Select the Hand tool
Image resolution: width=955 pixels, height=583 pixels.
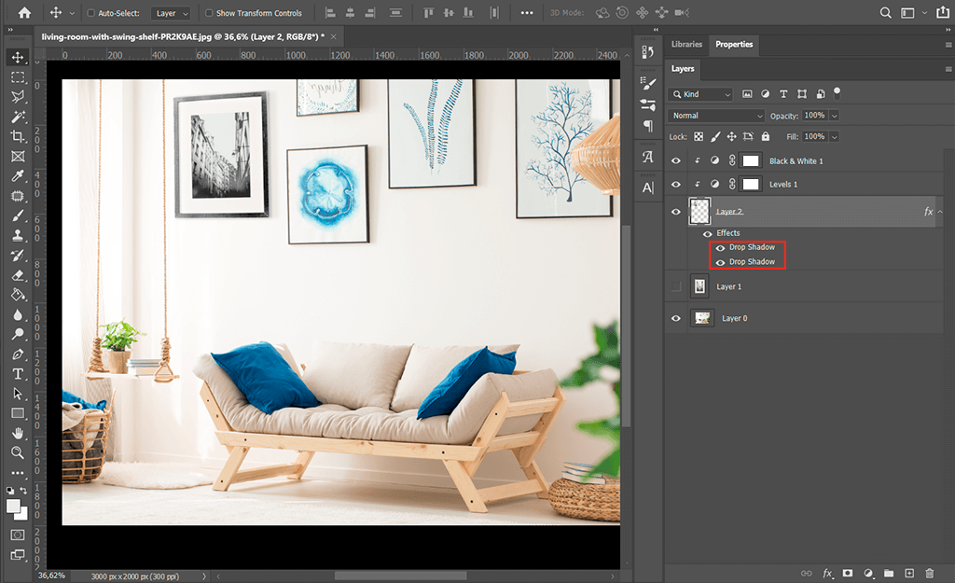click(x=18, y=433)
